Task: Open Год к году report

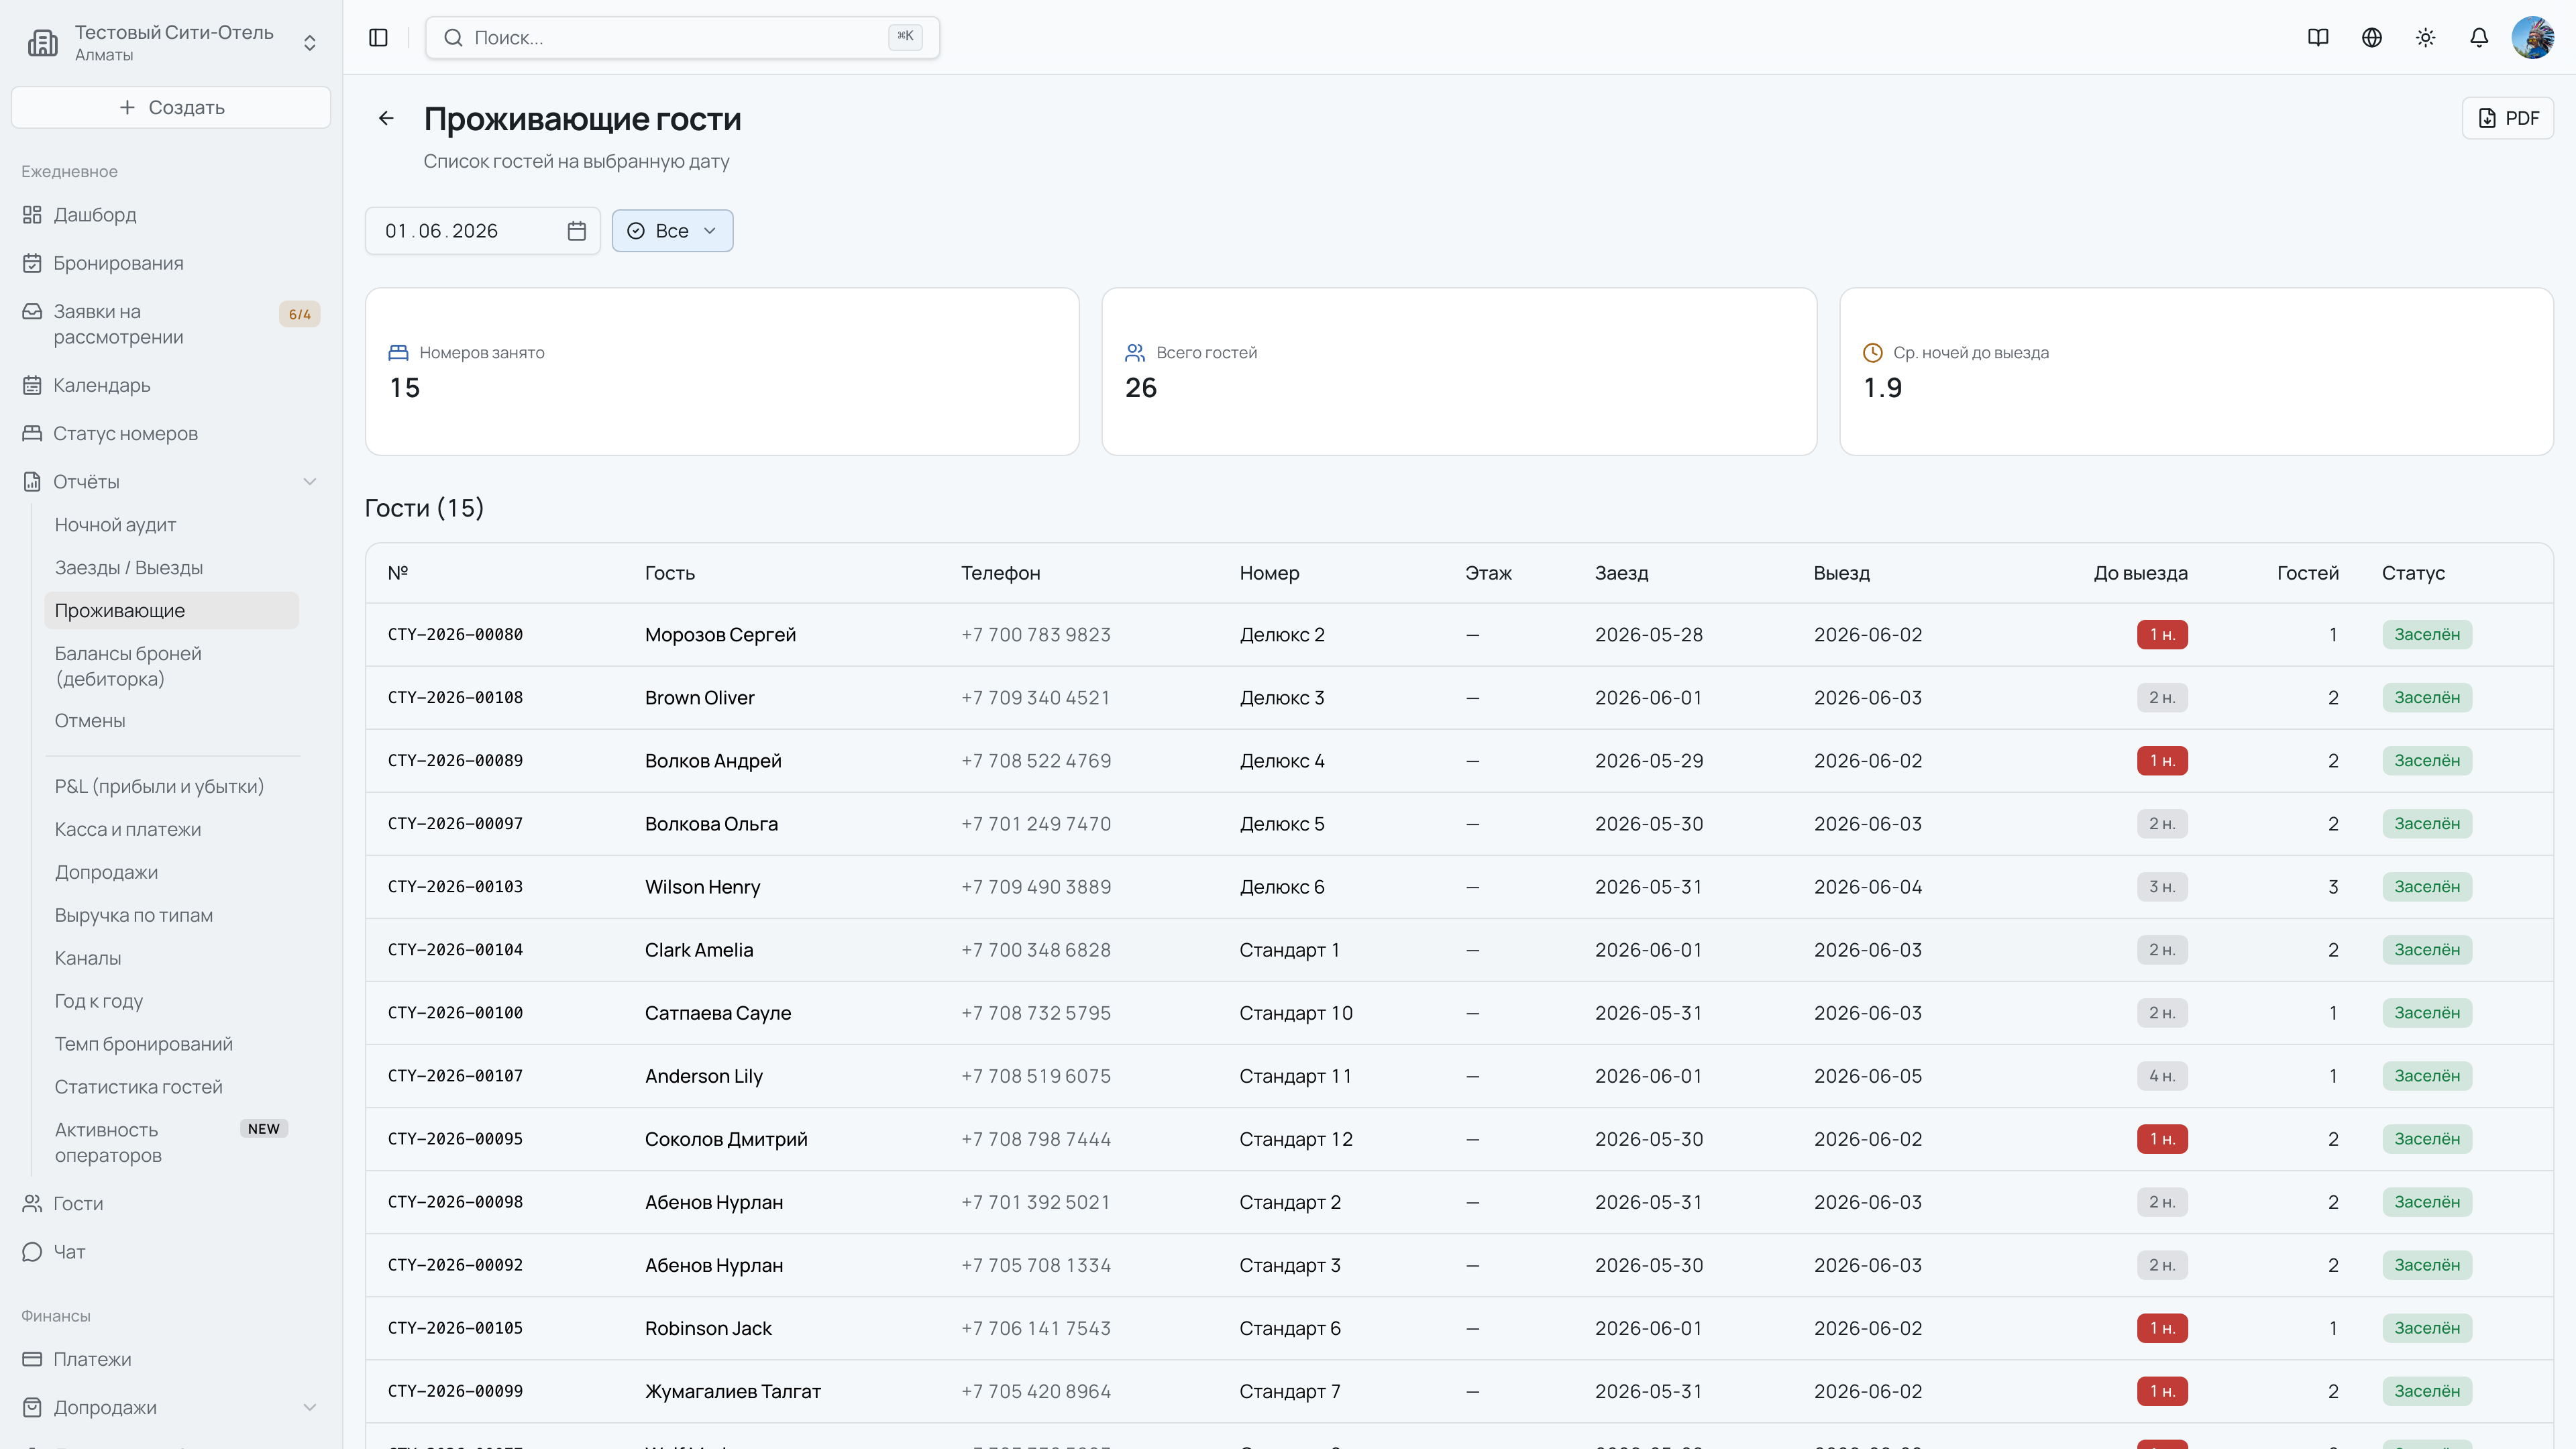Action: [x=99, y=1002]
